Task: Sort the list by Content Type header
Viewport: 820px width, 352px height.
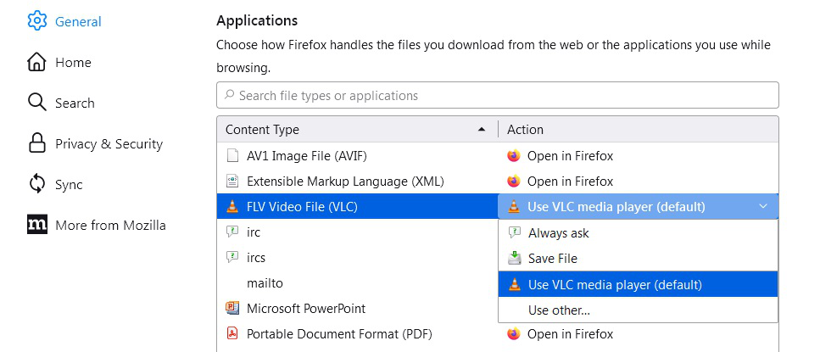Action: (x=357, y=129)
